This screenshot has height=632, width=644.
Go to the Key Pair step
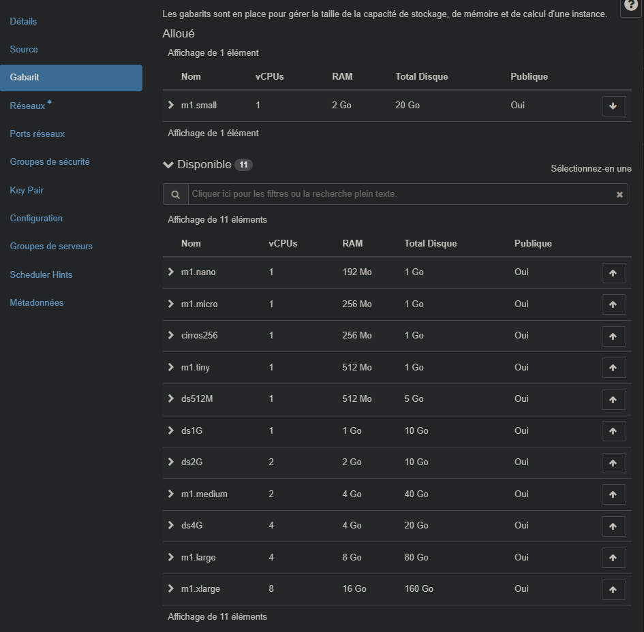coord(27,190)
